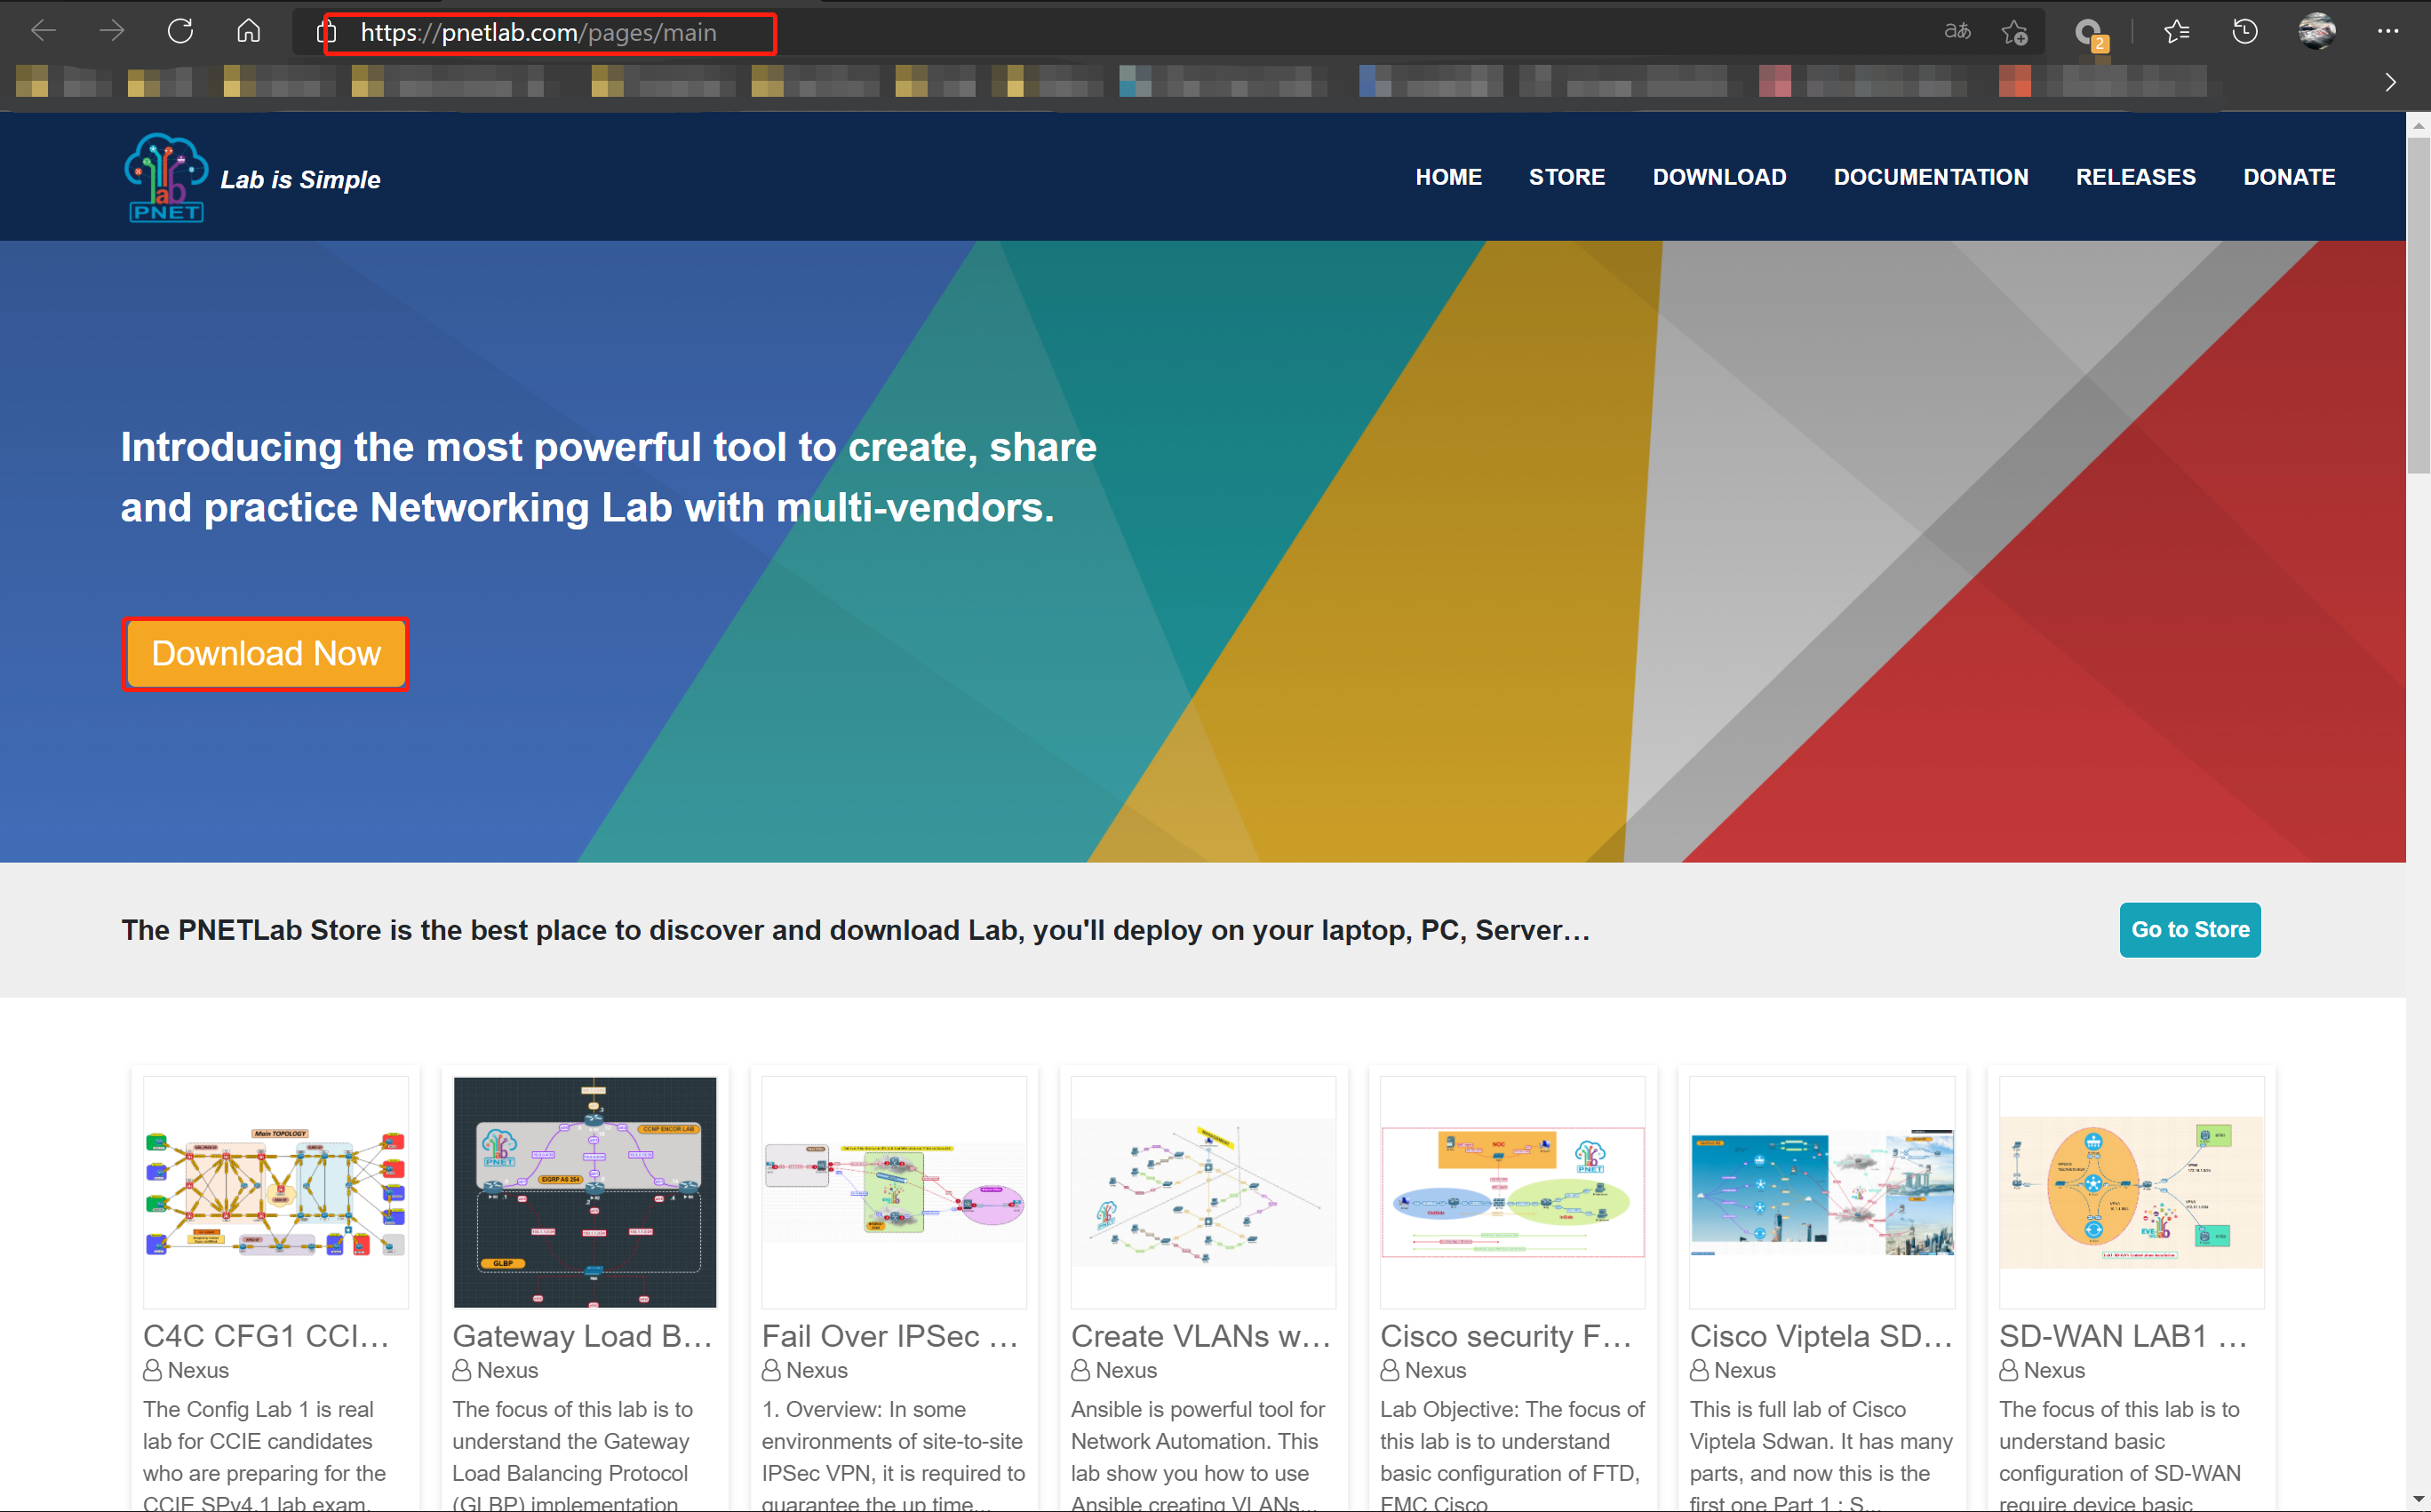
Task: Open the Fail Over IPSec lab thumbnail
Action: pos(894,1192)
